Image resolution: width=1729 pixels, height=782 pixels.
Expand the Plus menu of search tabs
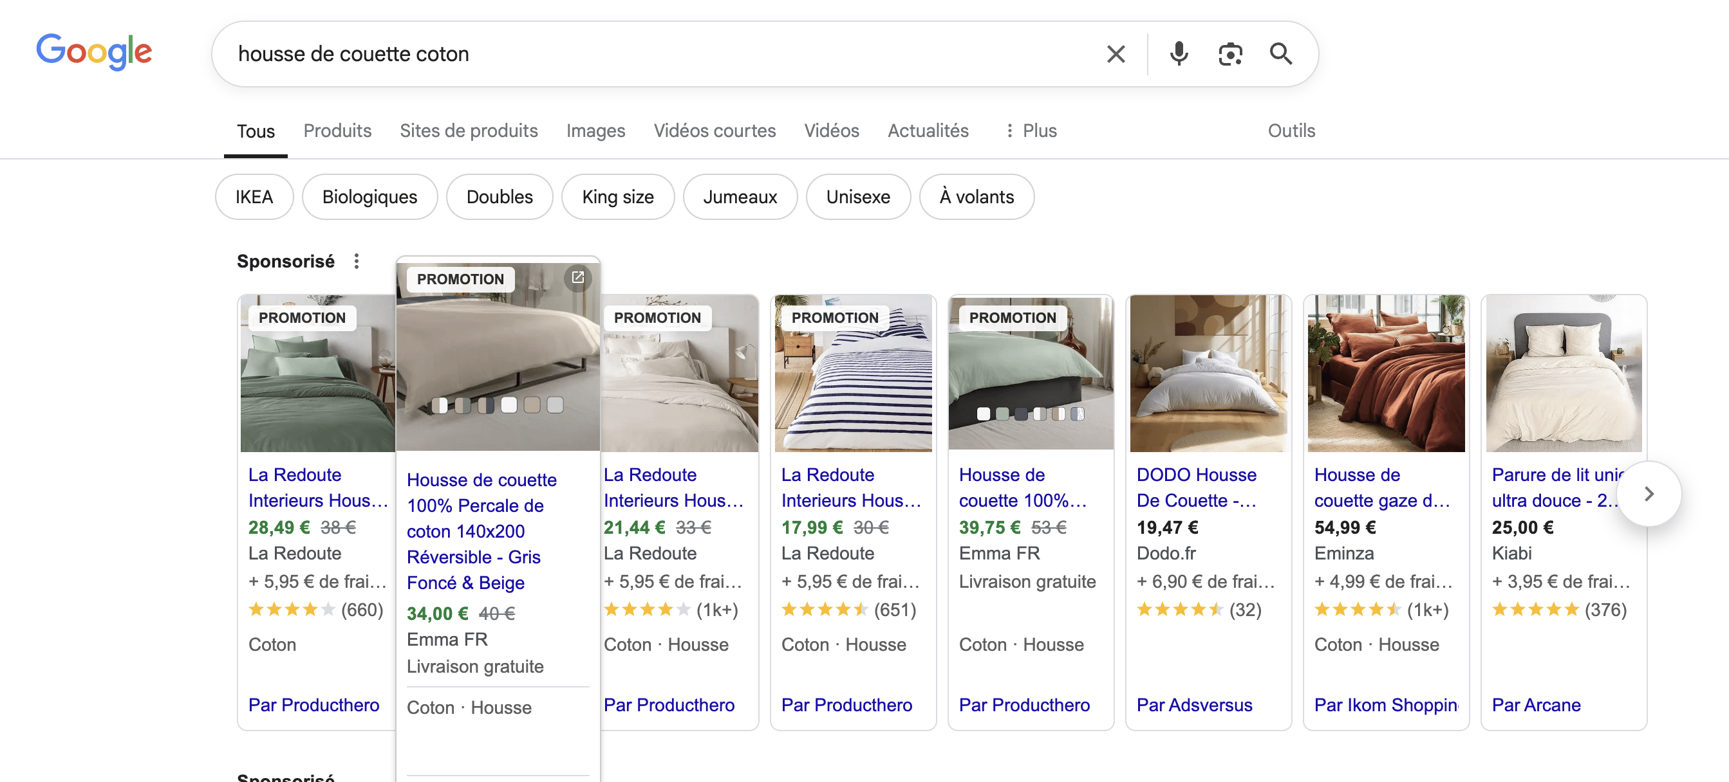click(x=1031, y=131)
